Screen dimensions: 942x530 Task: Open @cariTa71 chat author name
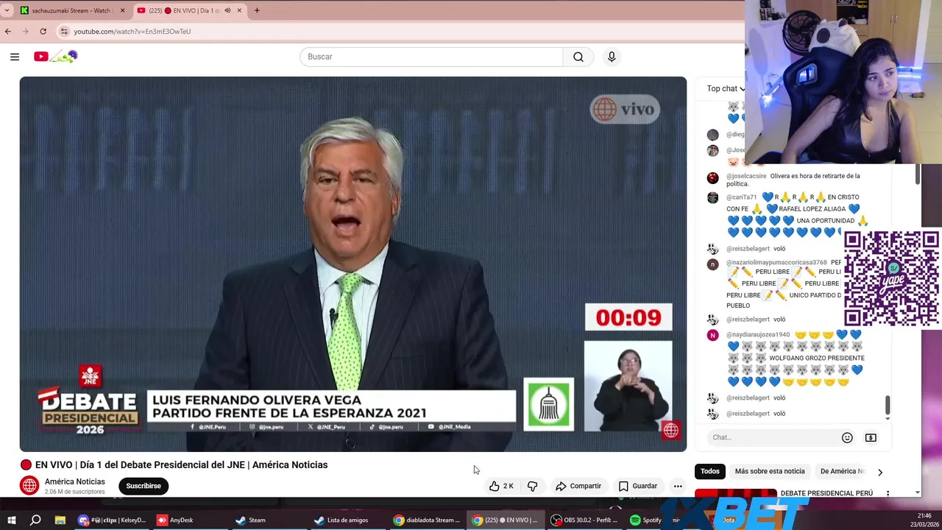741,197
